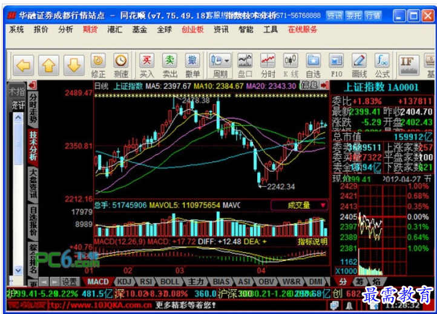Click the yellow down arrow toolbar icon
The height and width of the screenshot is (314, 437).
click(74, 65)
